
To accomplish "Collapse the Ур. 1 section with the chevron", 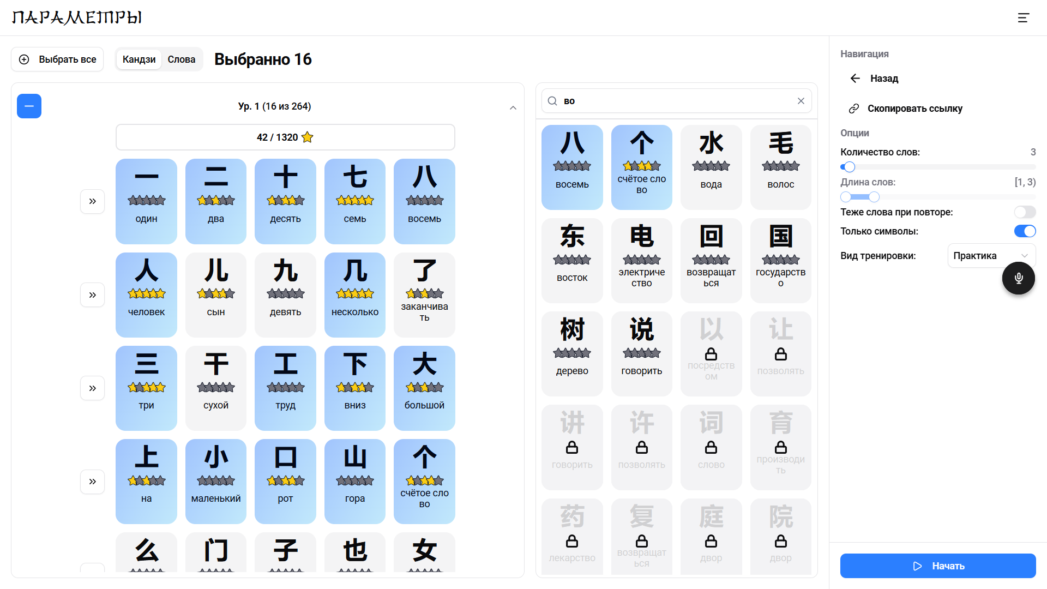I will (x=513, y=107).
